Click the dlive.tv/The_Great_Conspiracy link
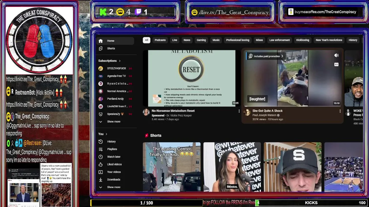369x207 pixels. click(x=234, y=12)
